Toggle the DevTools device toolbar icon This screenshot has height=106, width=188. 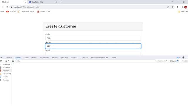pyautogui.click(x=1, y=57)
